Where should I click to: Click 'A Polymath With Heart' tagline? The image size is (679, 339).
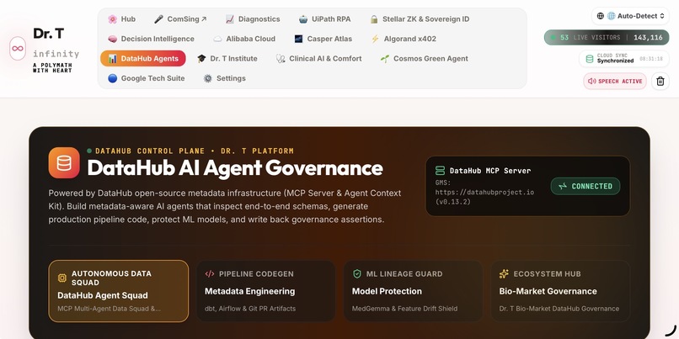tap(52, 68)
